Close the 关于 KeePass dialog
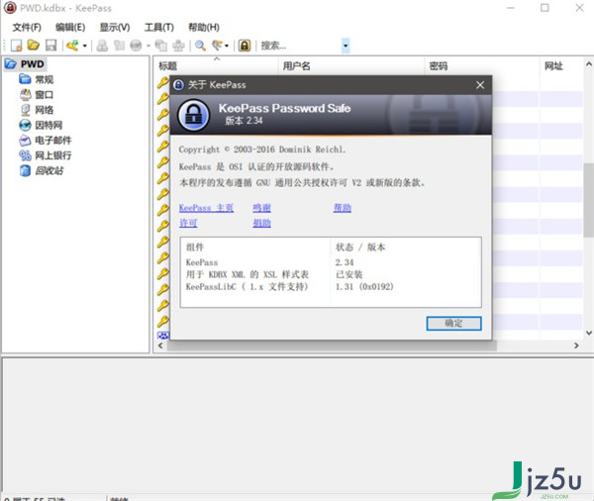 point(480,85)
